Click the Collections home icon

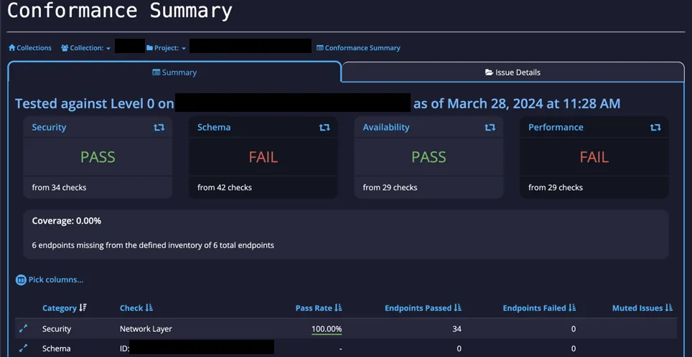(12, 47)
